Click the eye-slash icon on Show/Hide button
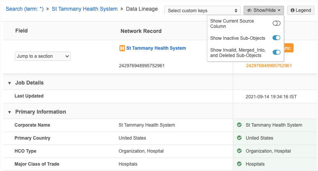This screenshot has height=171, width=318. point(250,10)
